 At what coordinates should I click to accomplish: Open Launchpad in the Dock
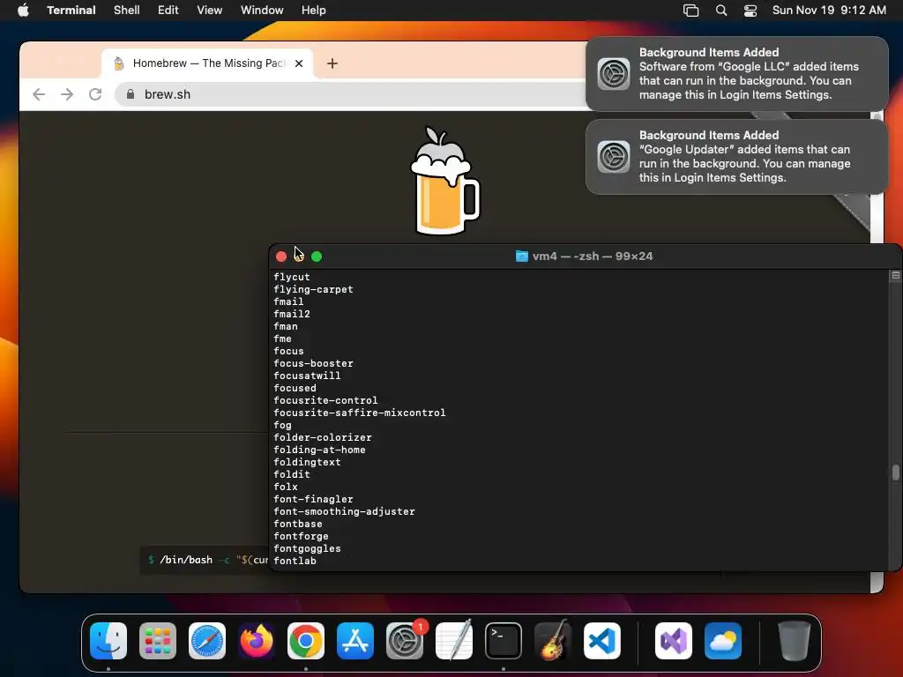tap(158, 641)
